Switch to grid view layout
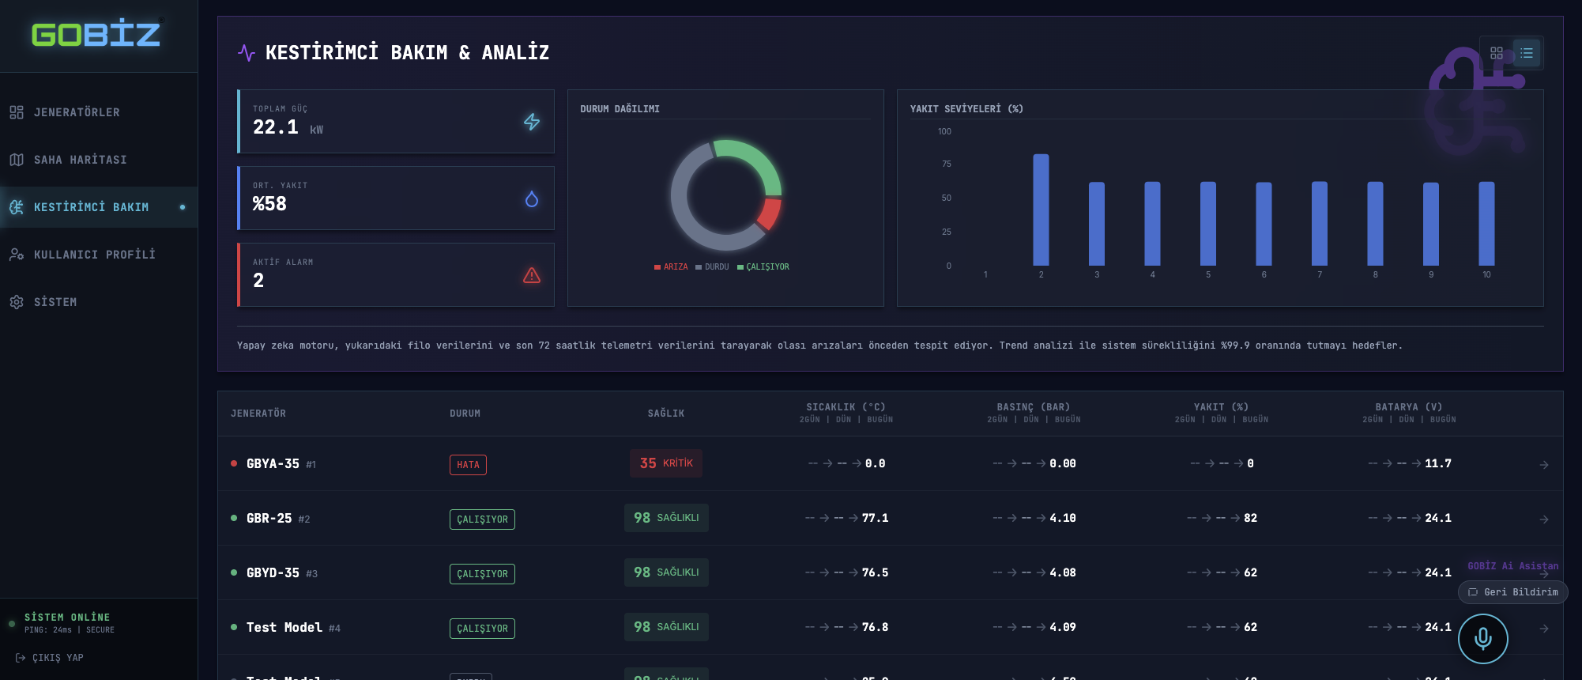This screenshot has height=680, width=1582. click(1496, 53)
